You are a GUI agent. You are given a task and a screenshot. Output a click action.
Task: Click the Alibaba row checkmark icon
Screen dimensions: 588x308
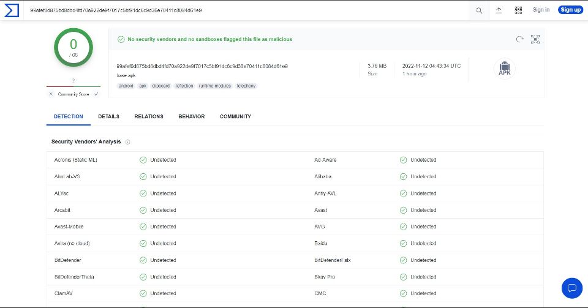pyautogui.click(x=403, y=176)
